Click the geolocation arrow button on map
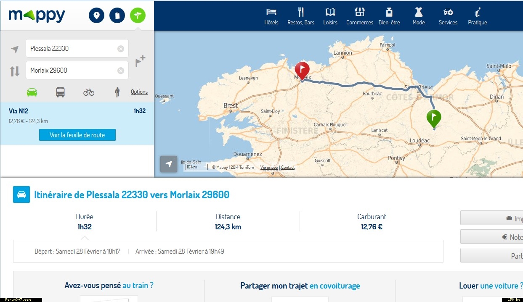523x302 pixels. (169, 164)
